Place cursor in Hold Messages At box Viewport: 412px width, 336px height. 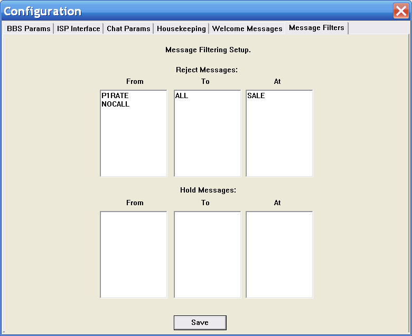click(x=279, y=254)
